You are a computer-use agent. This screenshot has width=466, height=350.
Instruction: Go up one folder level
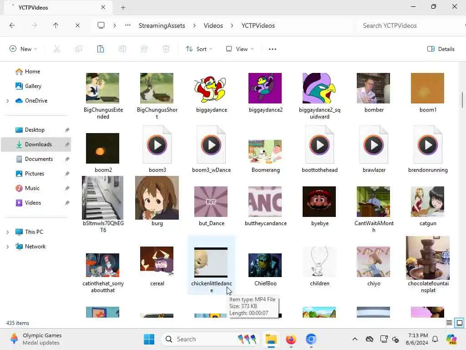coord(56,26)
